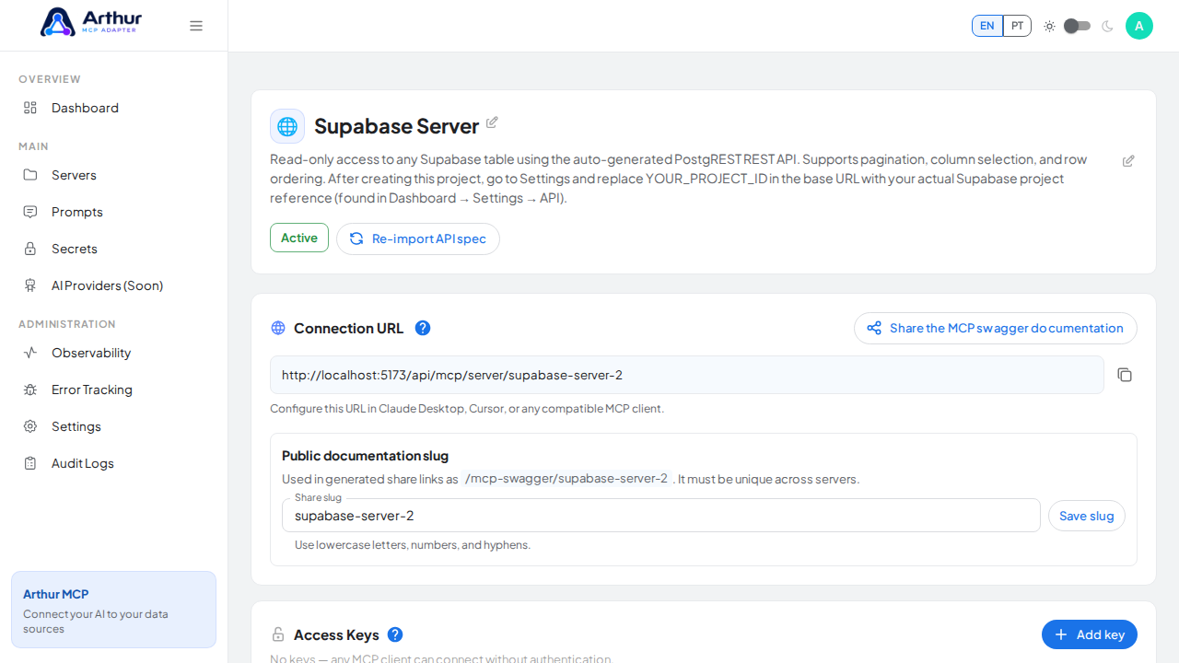The image size is (1179, 663).
Task: Click the Arthur MCP info card
Action: (x=113, y=610)
